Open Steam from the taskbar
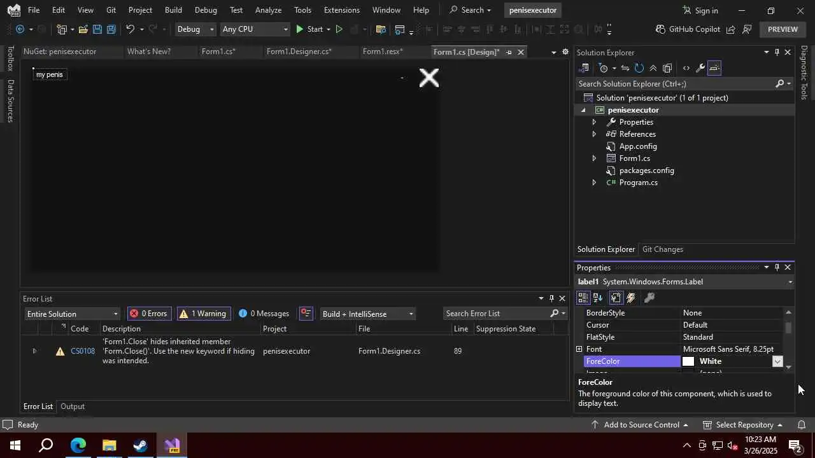The image size is (815, 458). click(x=140, y=445)
